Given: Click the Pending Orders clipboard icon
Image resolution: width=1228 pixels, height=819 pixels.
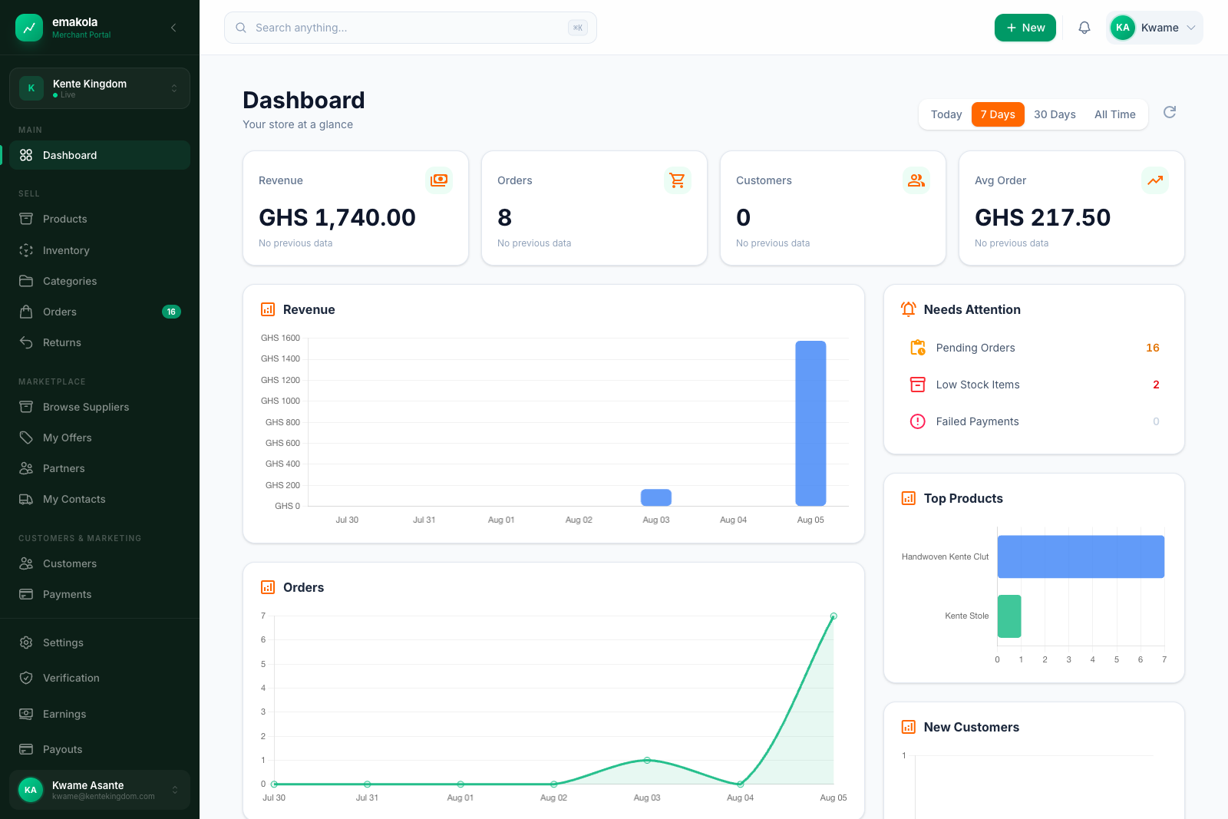Looking at the screenshot, I should pos(918,348).
